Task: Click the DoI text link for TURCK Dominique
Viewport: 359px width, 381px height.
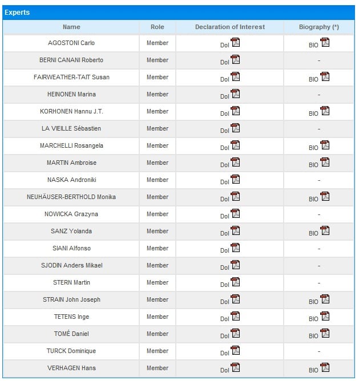Action: 224,353
